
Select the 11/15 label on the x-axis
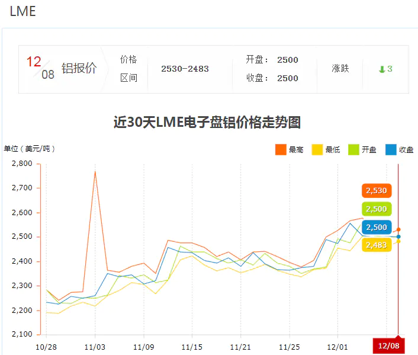[192, 347]
